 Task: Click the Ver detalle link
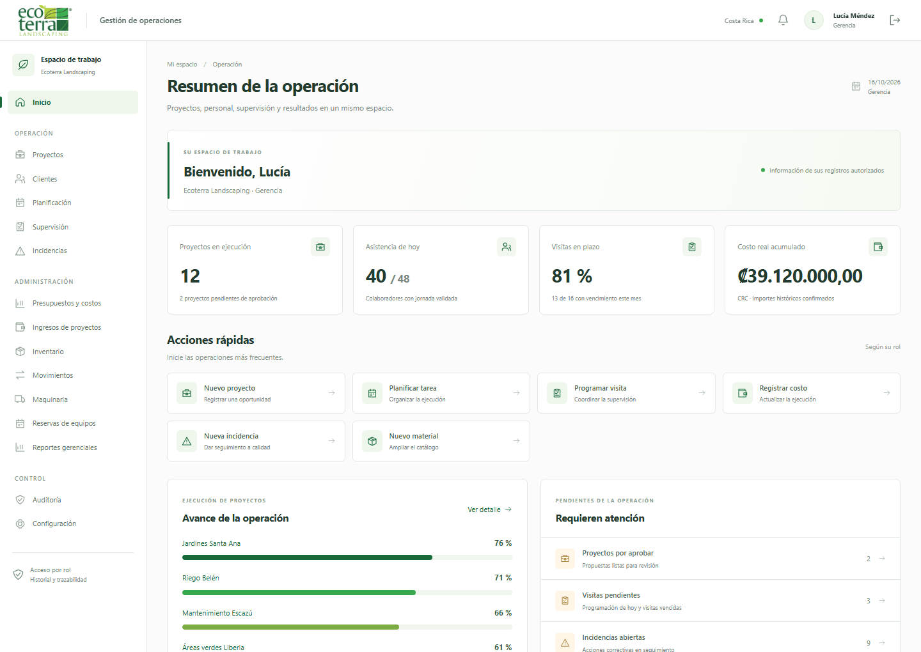click(490, 509)
